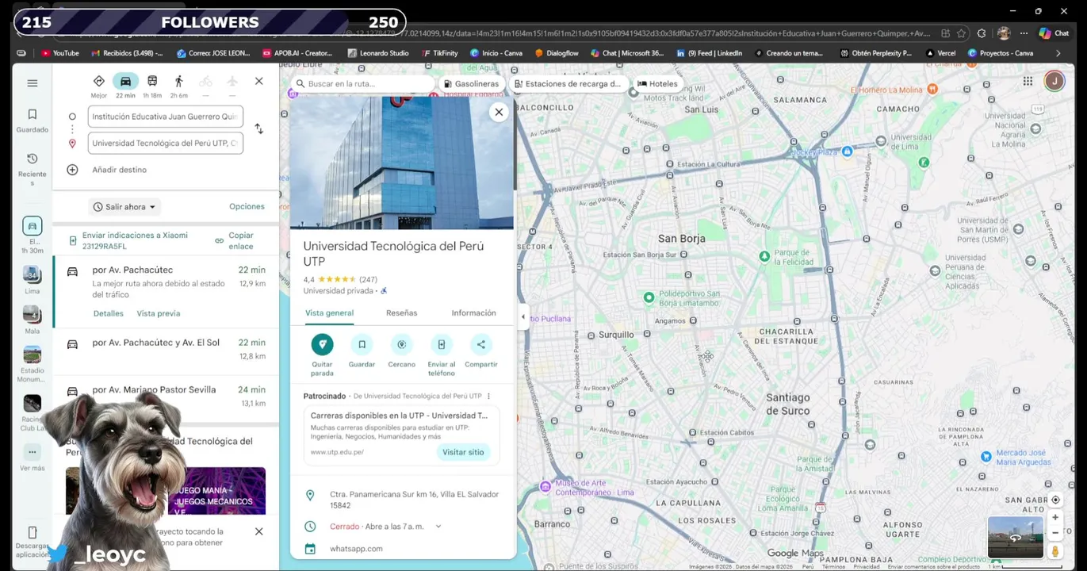
Task: Open the map layers thumbnail
Action: [1016, 538]
